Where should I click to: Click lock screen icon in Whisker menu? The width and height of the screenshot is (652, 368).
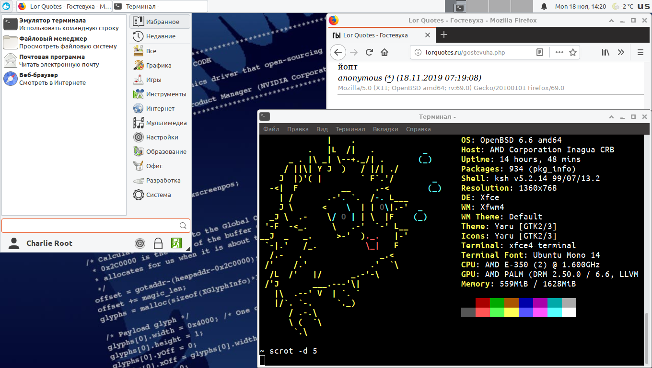tap(158, 243)
